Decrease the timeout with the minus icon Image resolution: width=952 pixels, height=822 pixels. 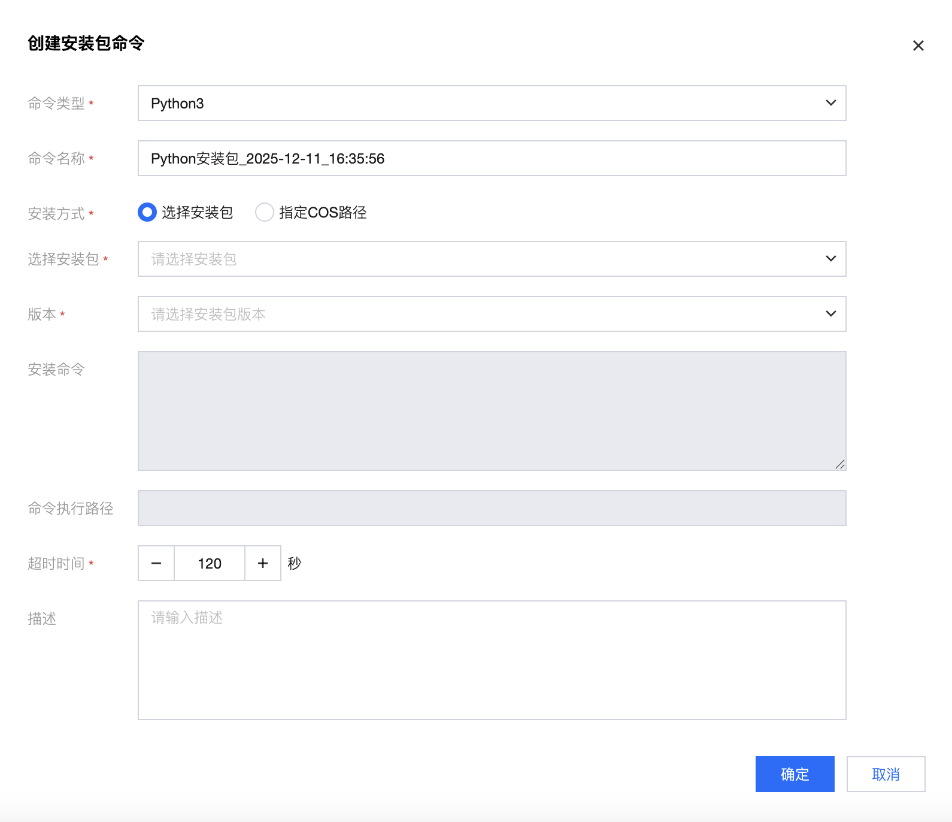click(x=156, y=563)
